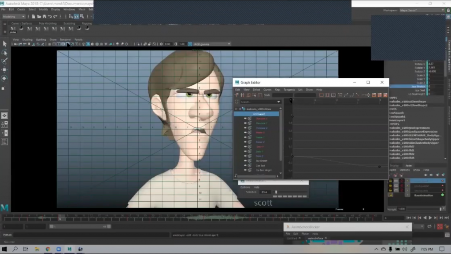Click Insert Keys tool in Graph Editor

(x=243, y=95)
